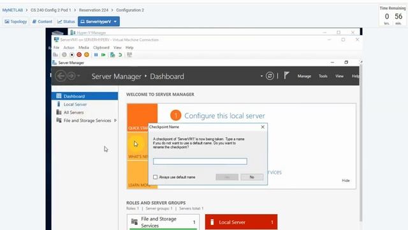
Task: Click the Server Manager refresh icon
Action: (x=270, y=76)
